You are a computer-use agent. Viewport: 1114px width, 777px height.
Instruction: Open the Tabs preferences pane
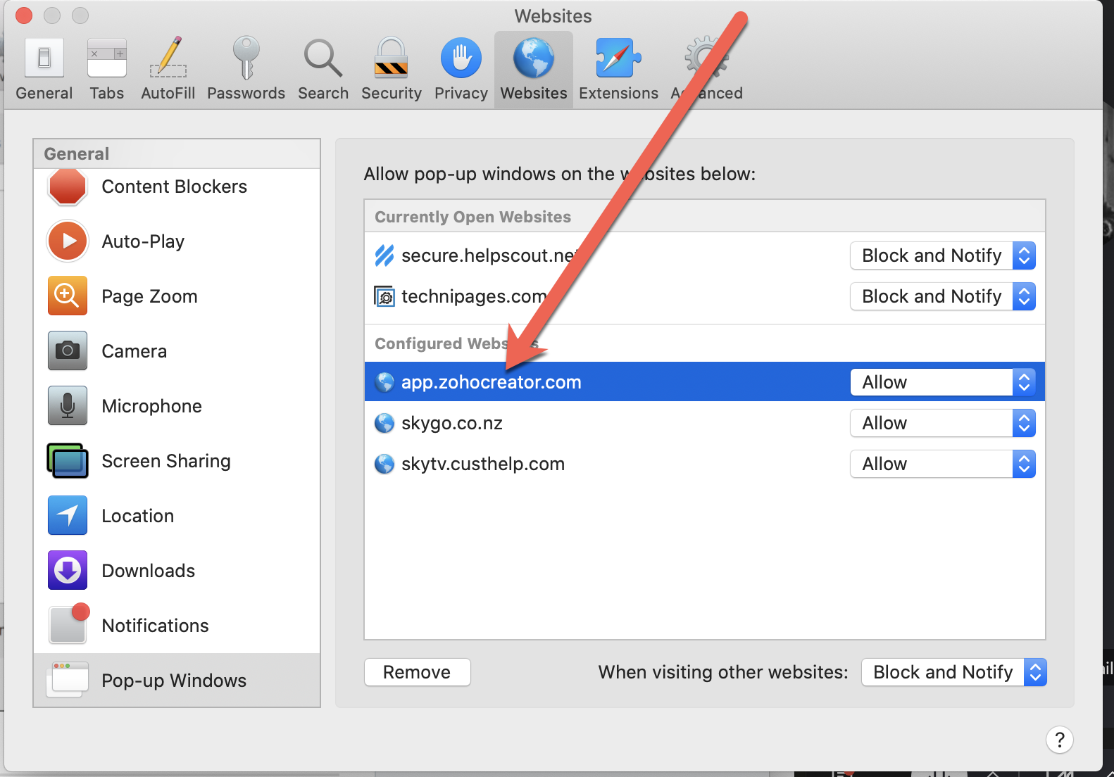click(107, 69)
